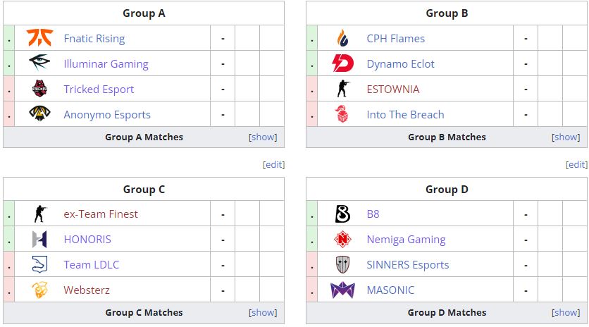
Task: Click the SINNERS Esports shield logo
Action: 342,265
